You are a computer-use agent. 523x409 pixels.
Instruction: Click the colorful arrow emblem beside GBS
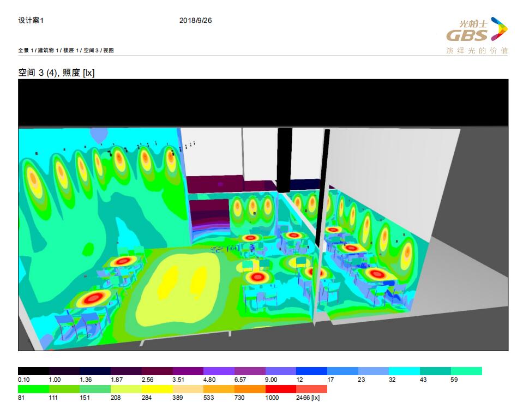(499, 29)
